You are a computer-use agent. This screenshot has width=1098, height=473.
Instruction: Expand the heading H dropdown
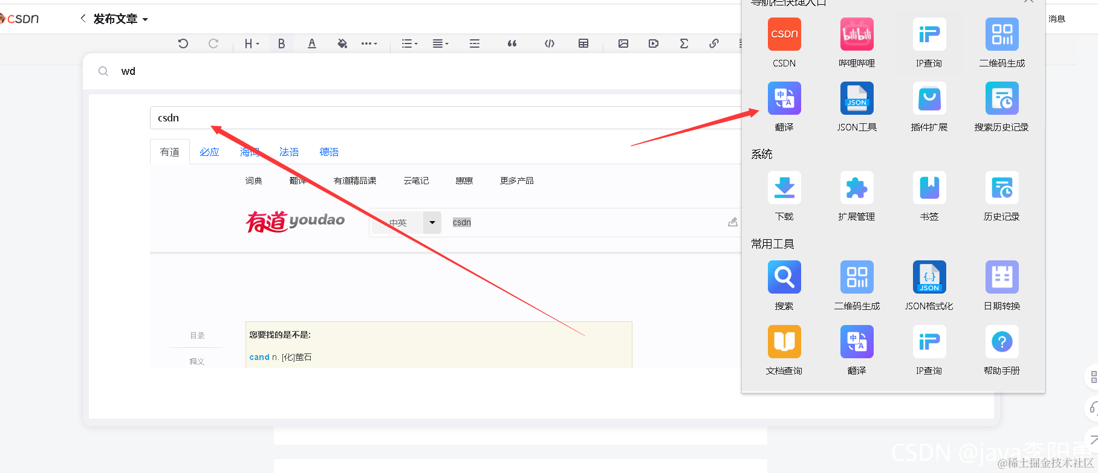[x=252, y=43]
